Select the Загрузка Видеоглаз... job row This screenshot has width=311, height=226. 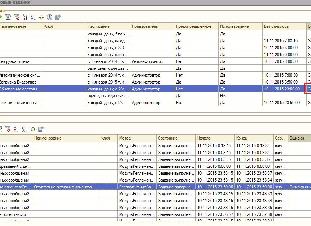pyautogui.click(x=155, y=82)
